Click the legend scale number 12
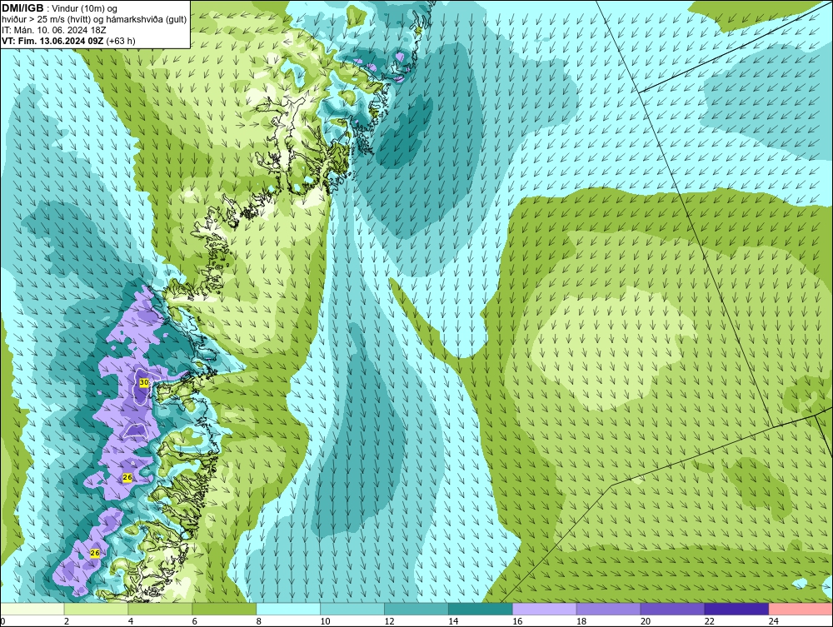This screenshot has height=627, width=833. [x=389, y=621]
